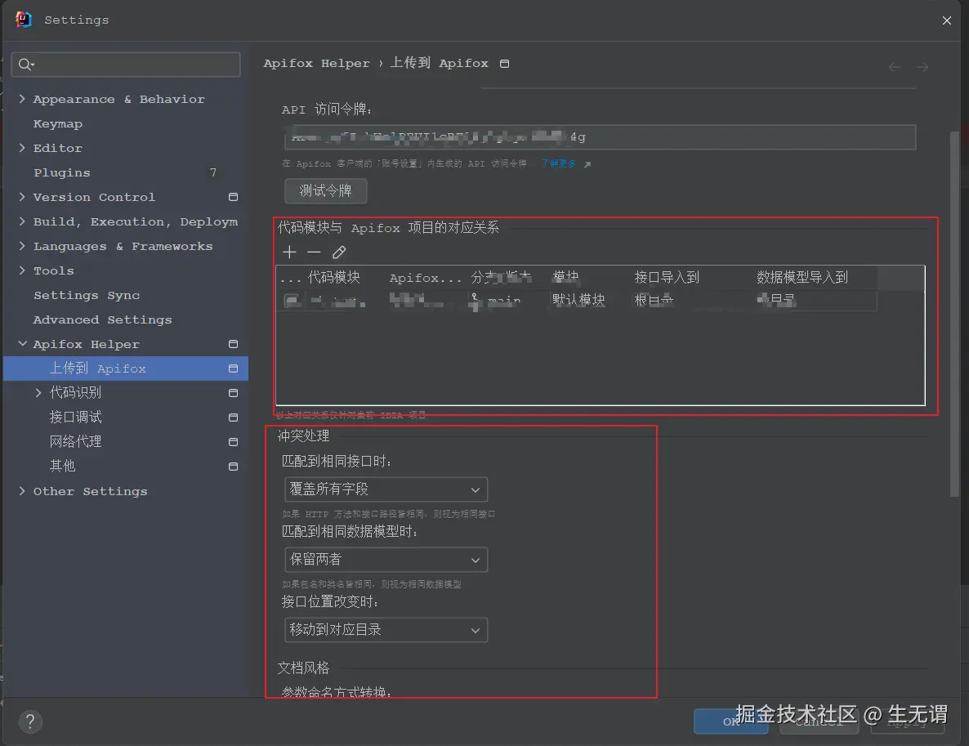Expand Appearance & Behavior section

coord(22,99)
